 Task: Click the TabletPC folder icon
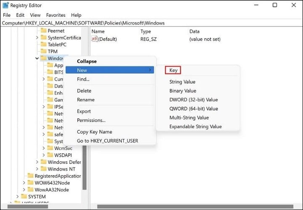[x=44, y=45]
